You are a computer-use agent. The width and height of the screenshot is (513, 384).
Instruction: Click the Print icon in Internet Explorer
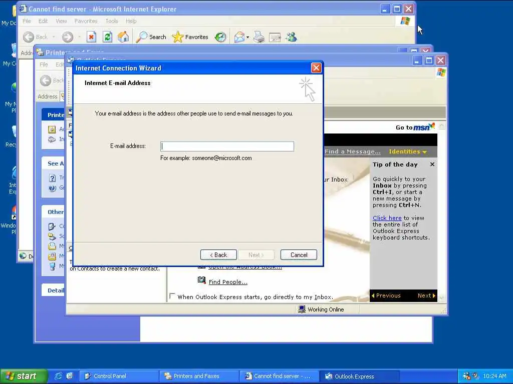(259, 37)
